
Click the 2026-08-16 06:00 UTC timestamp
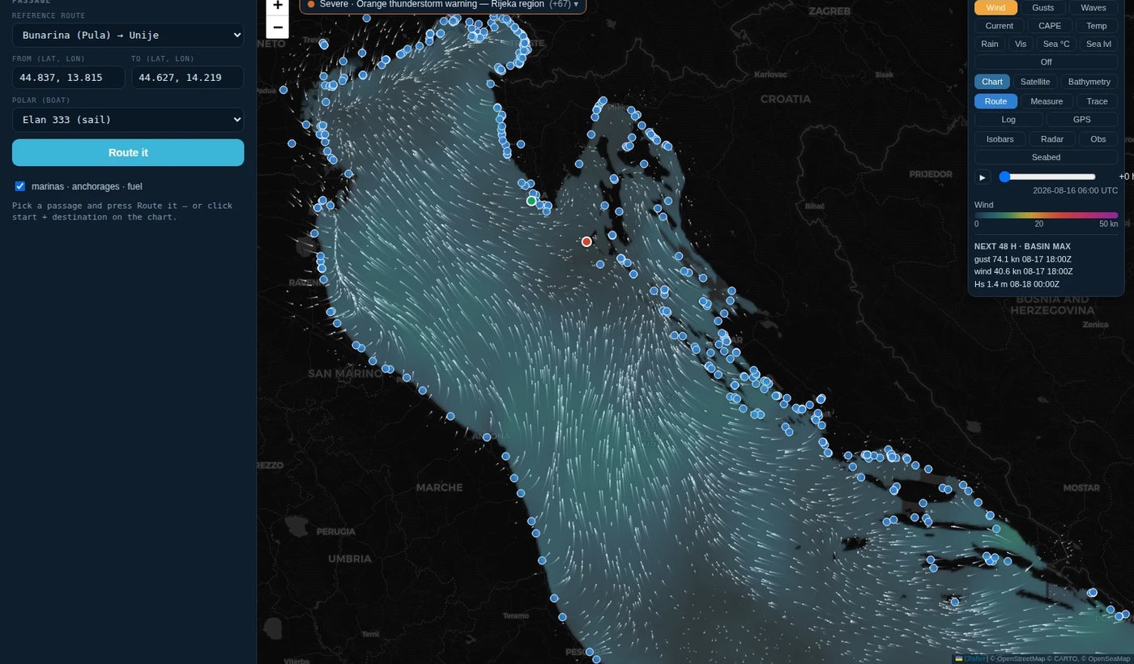point(1075,190)
